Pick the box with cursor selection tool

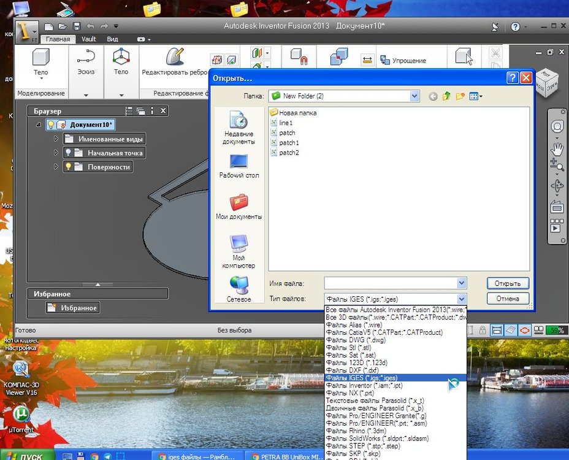point(464,56)
